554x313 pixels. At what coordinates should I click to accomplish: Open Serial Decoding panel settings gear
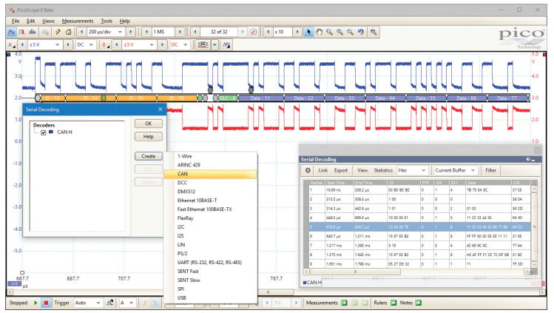[308, 170]
